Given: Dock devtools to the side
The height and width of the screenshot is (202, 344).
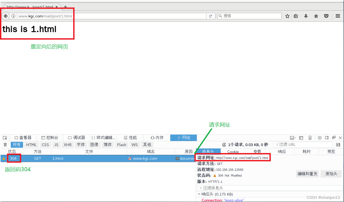Looking at the screenshot, I should (327, 138).
